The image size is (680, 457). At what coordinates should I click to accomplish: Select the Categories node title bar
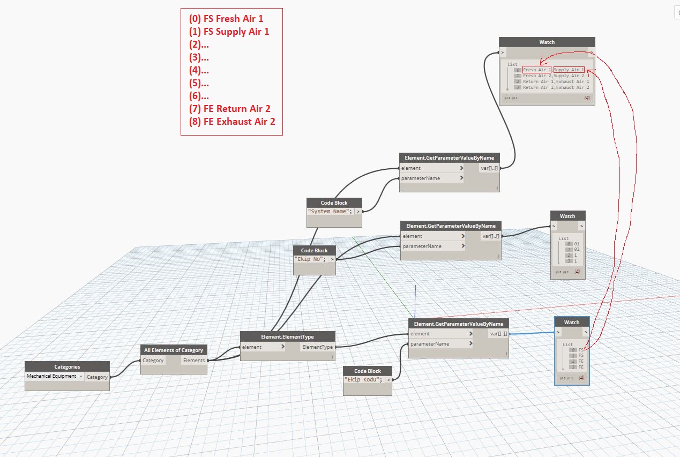coord(67,366)
